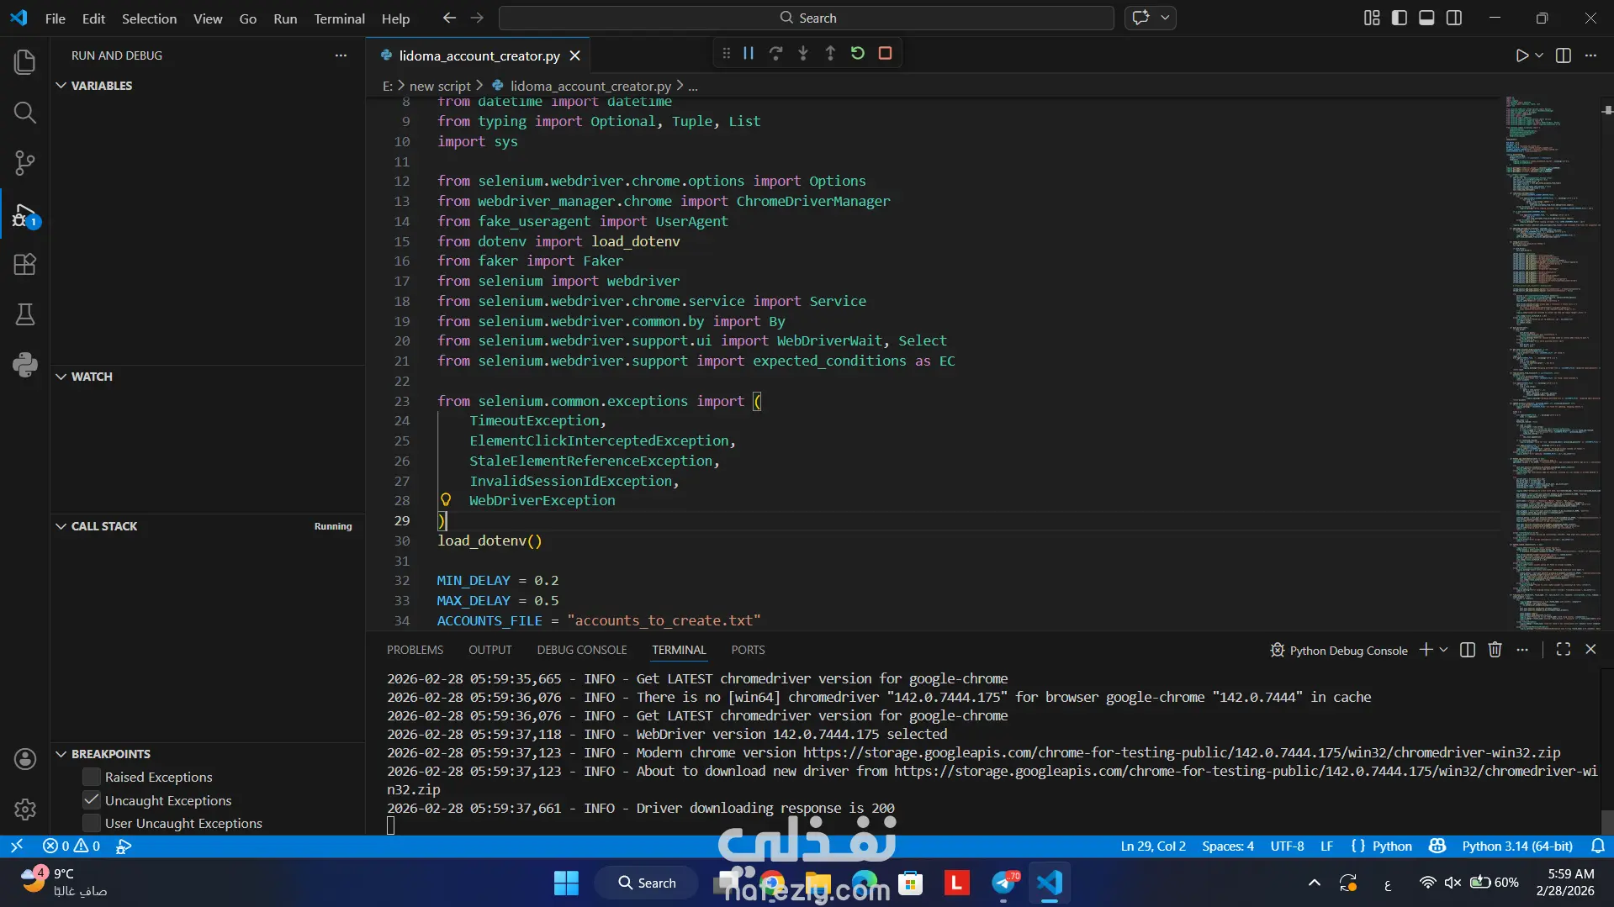Pause the debug session
This screenshot has height=907, width=1614.
tap(748, 53)
